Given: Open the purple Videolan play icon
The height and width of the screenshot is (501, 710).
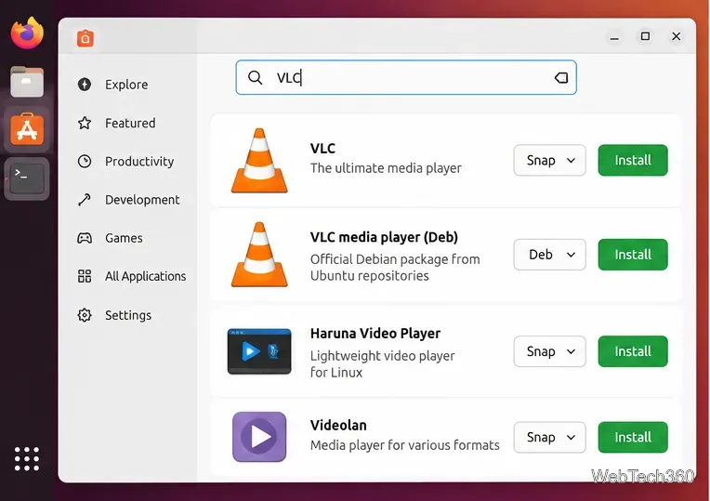Looking at the screenshot, I should pyautogui.click(x=259, y=437).
